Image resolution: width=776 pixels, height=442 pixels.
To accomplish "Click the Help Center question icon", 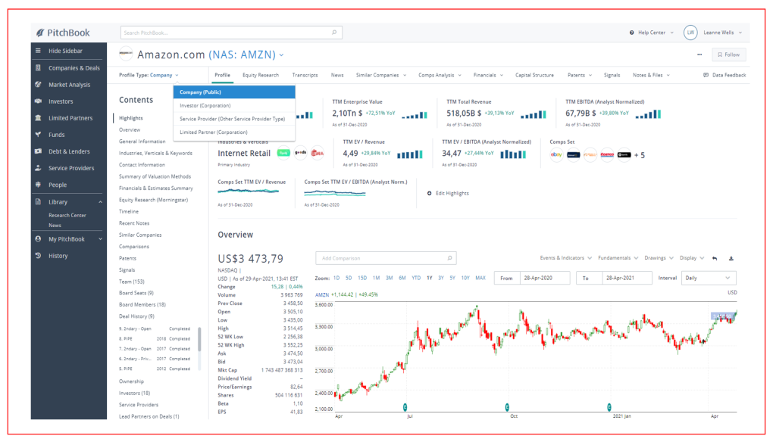I will (631, 33).
